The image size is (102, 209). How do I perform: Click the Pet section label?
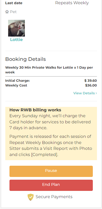point(13,12)
